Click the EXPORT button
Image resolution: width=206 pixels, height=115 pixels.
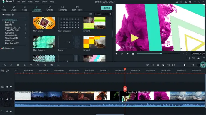point(107,8)
